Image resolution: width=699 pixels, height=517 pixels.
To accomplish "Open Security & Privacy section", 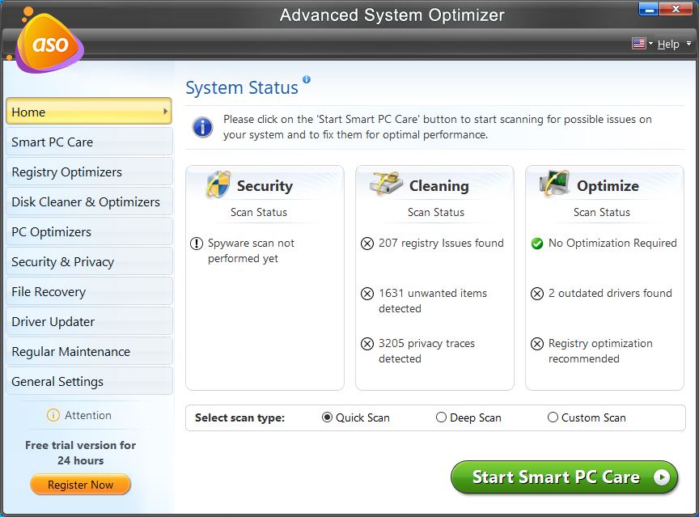I will tap(89, 261).
